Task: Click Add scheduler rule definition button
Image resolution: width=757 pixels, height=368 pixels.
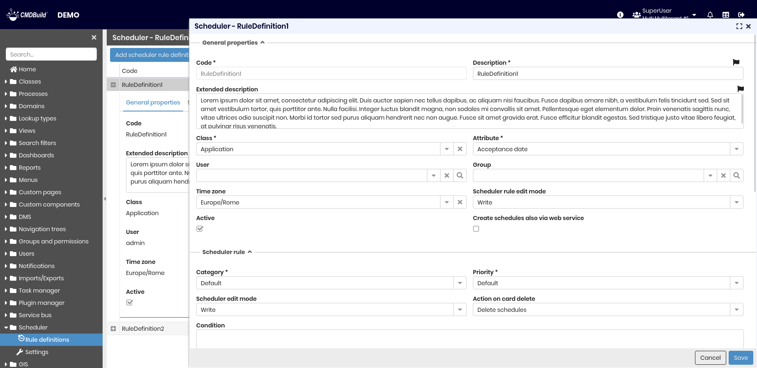Action: click(x=149, y=55)
